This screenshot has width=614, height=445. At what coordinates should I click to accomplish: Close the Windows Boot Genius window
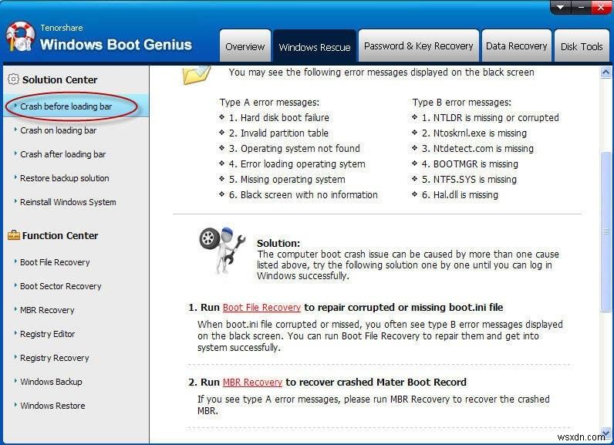(602, 8)
